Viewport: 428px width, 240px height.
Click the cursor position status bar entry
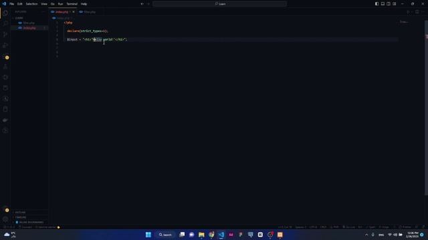click(285, 227)
